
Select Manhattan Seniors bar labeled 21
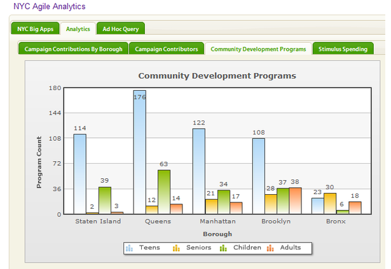tap(212, 207)
